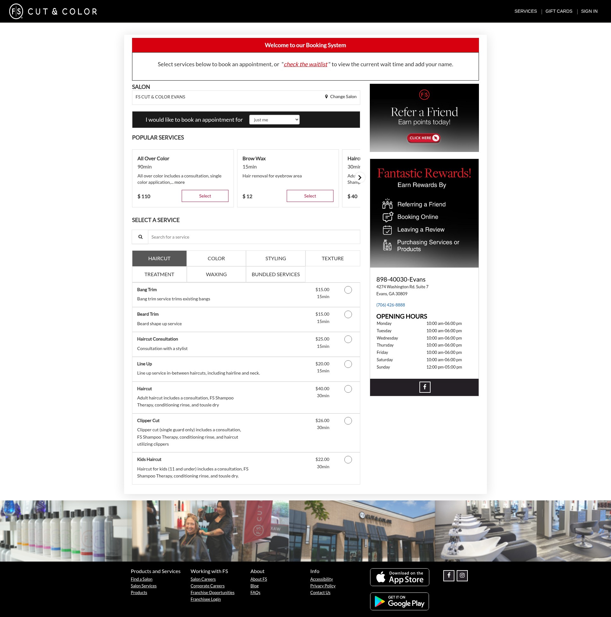The image size is (611, 617).
Task: Open the Accessibility footer link
Action: tap(321, 579)
